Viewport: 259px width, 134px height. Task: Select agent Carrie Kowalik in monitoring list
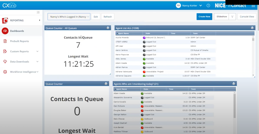tap(163, 102)
